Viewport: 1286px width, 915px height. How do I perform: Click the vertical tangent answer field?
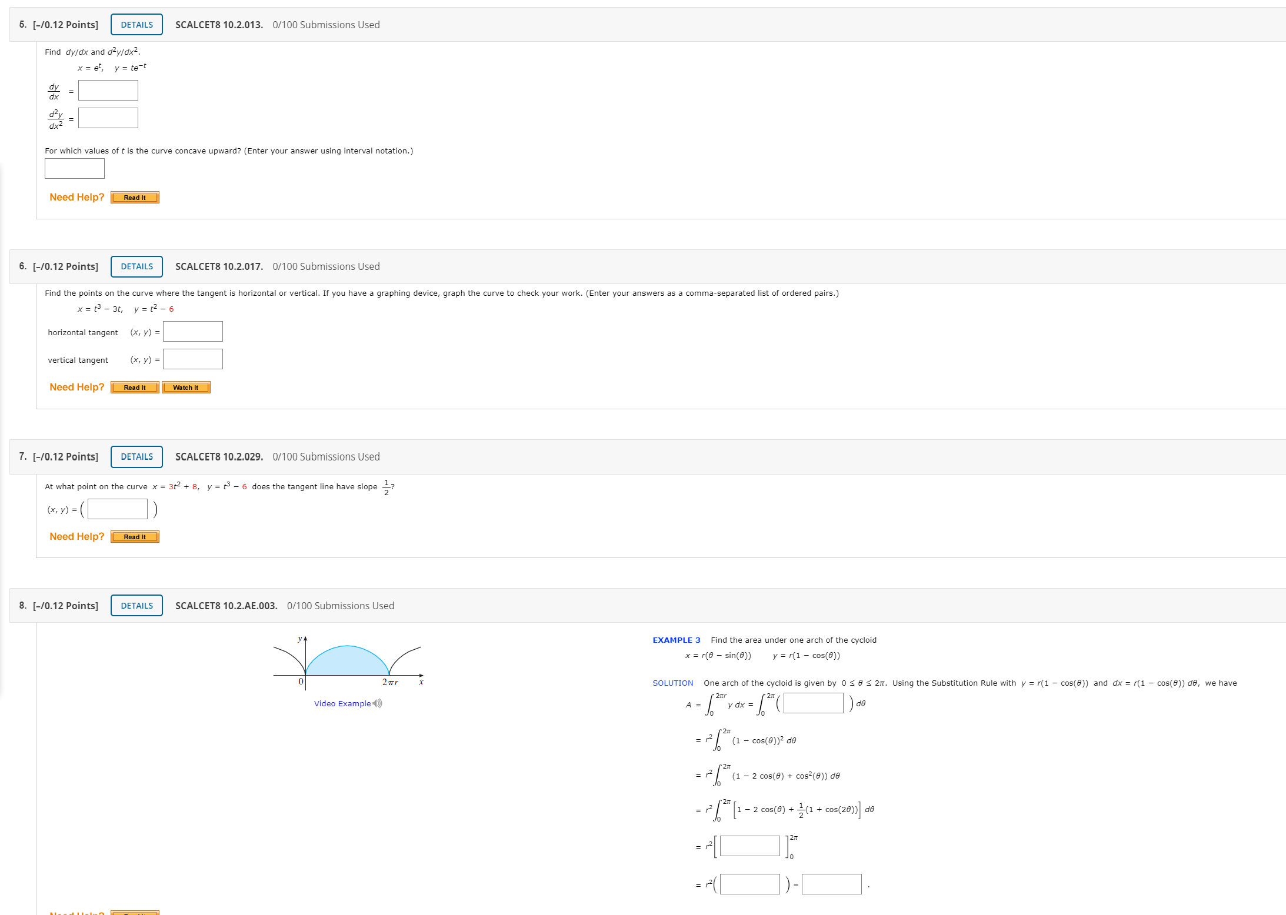(x=193, y=359)
